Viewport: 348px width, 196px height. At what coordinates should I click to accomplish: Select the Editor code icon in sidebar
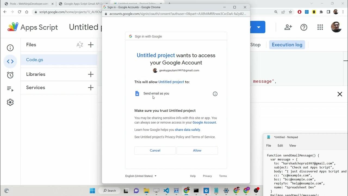point(10,62)
